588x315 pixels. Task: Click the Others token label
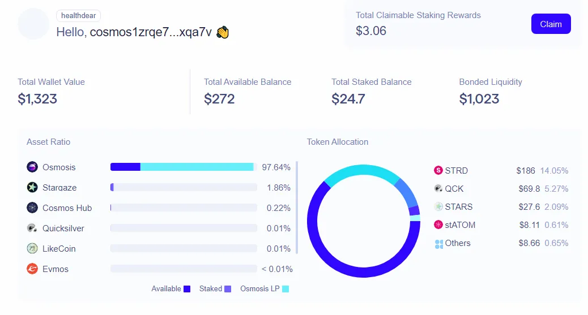coord(458,243)
